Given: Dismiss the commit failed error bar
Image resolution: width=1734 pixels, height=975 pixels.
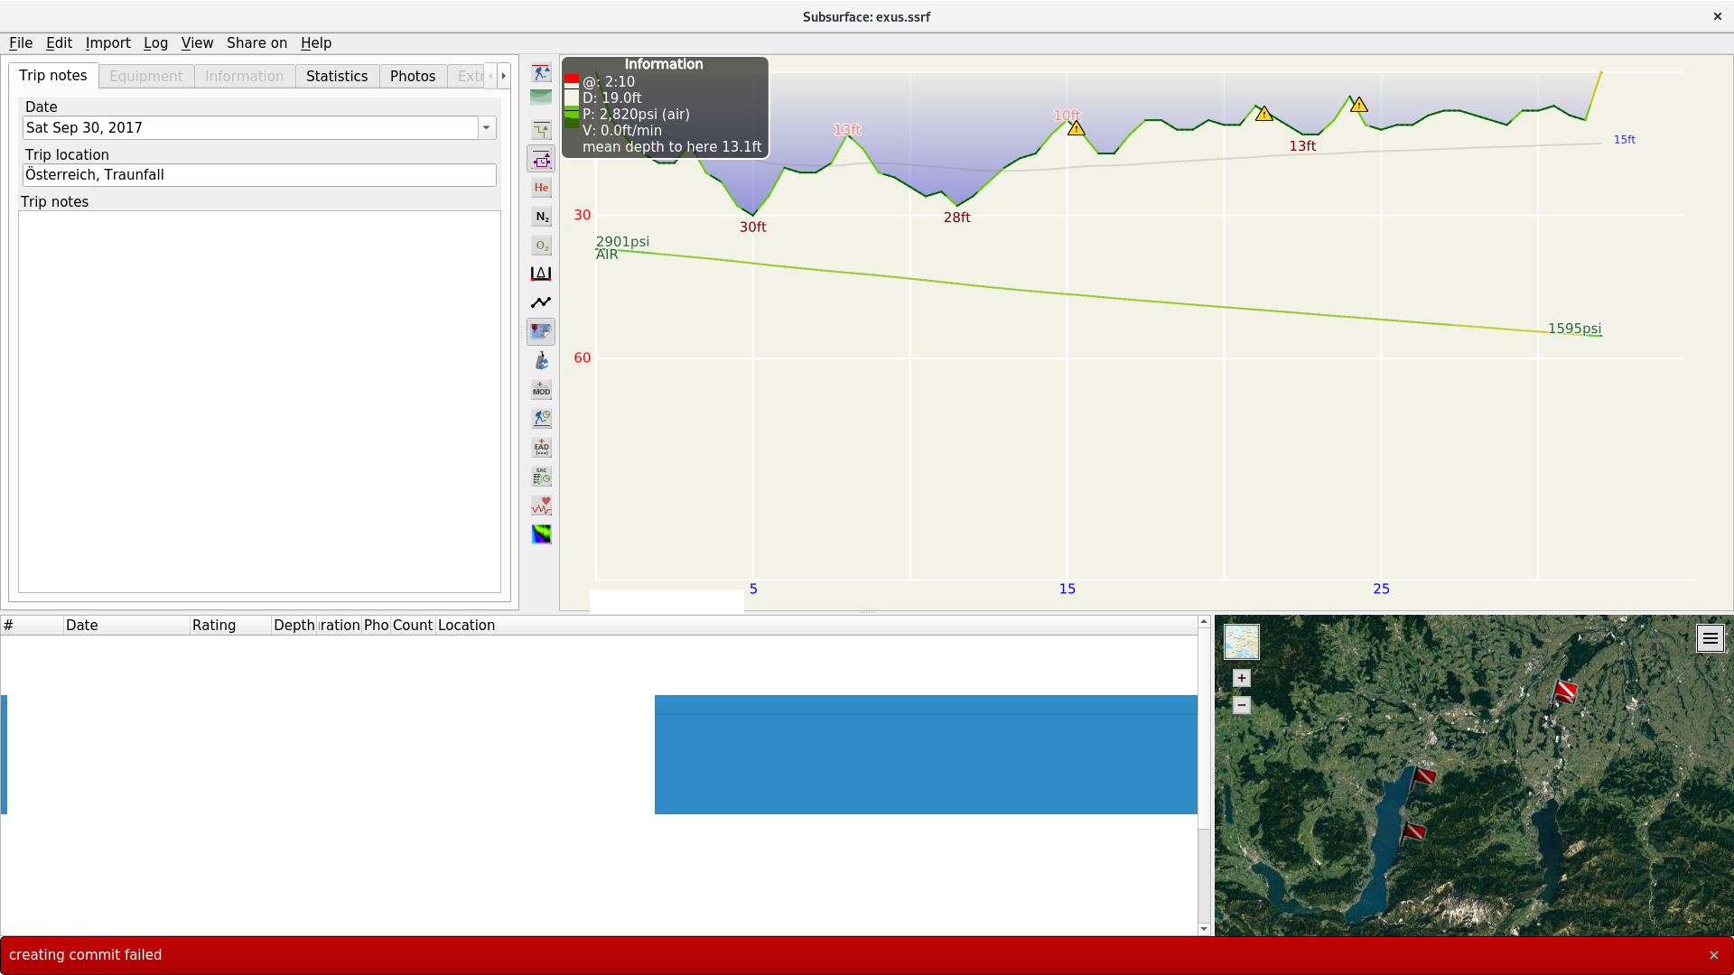Looking at the screenshot, I should pyautogui.click(x=1713, y=955).
